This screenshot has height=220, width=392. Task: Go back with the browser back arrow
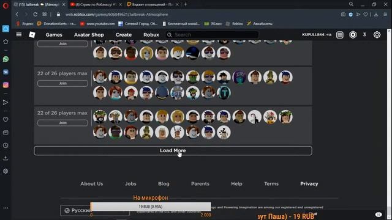pos(17,15)
